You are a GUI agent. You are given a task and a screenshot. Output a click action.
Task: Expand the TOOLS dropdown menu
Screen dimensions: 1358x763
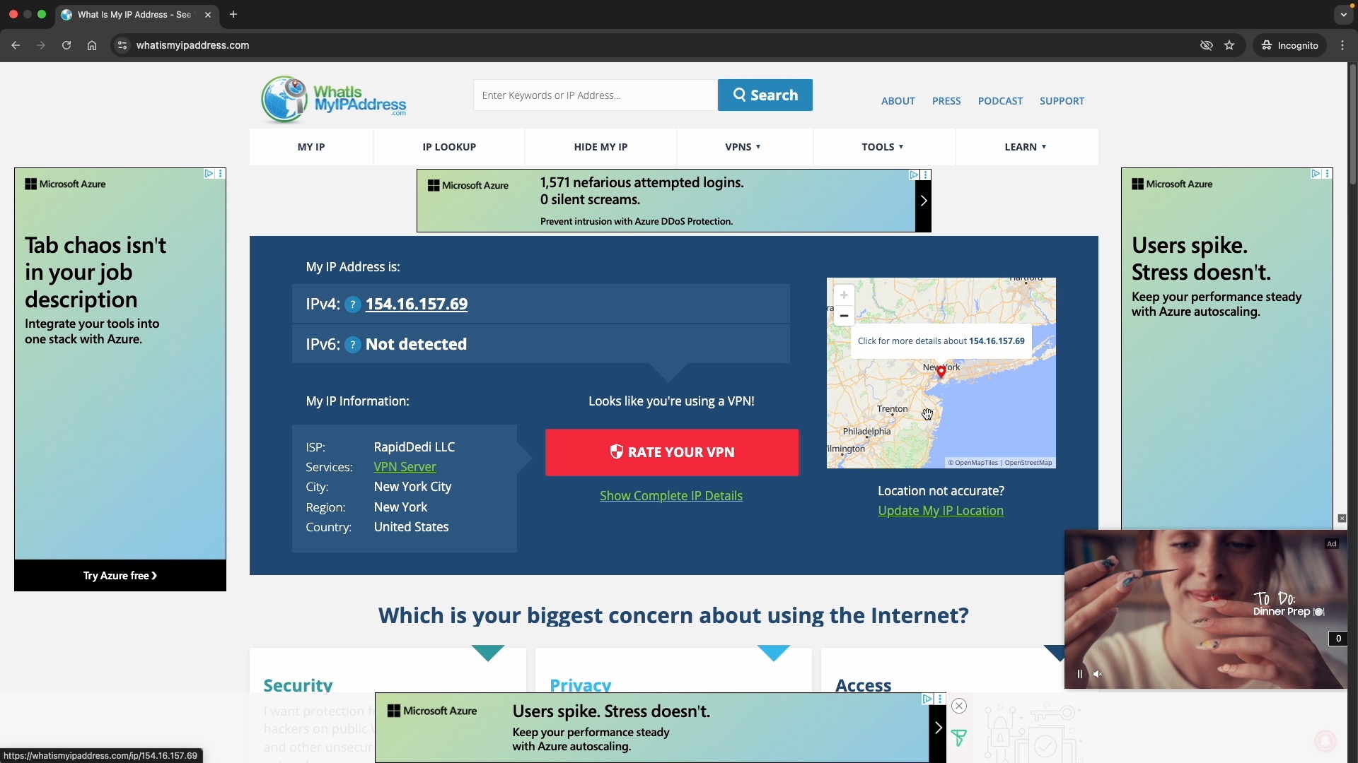[x=882, y=147]
